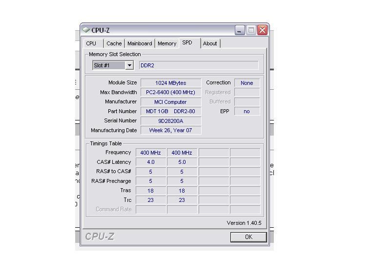Click the CAS# Latency row label

point(114,162)
